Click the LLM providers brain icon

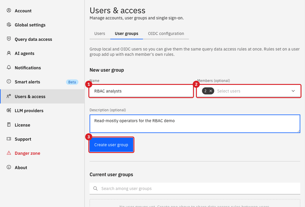9,110
